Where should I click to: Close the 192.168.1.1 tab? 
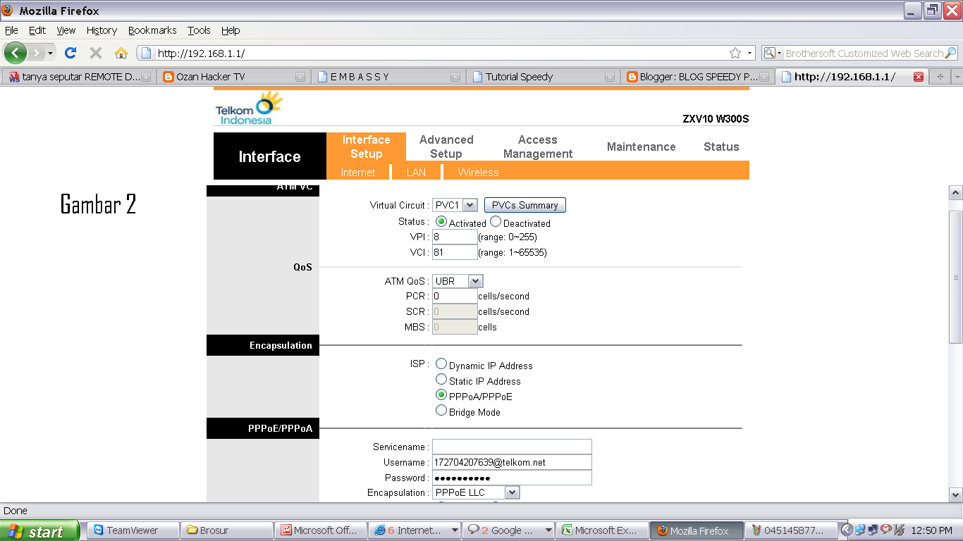[x=919, y=77]
